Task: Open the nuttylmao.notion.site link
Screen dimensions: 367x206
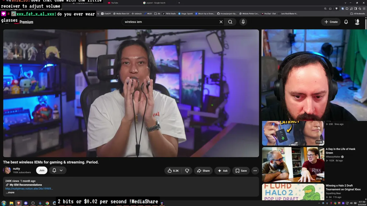Action: 29,189
